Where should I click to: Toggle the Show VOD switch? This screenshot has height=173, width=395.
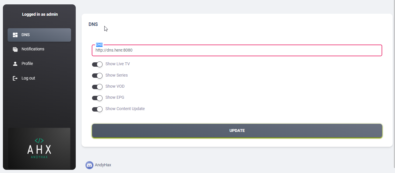pyautogui.click(x=97, y=87)
